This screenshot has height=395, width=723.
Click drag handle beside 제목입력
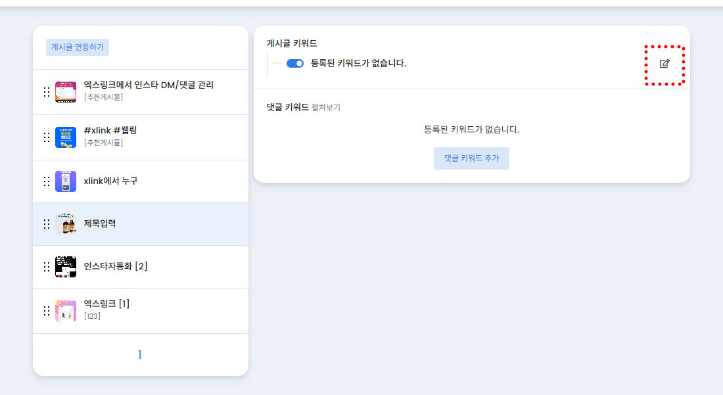(47, 224)
